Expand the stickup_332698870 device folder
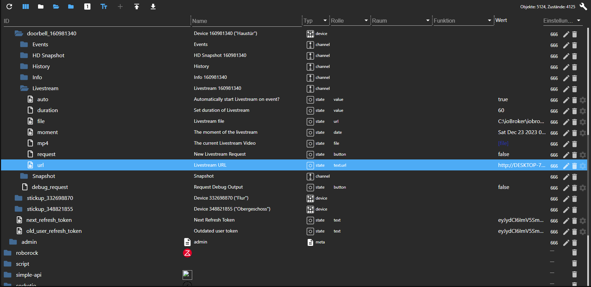Viewport: 591px width, 287px height. [x=19, y=198]
